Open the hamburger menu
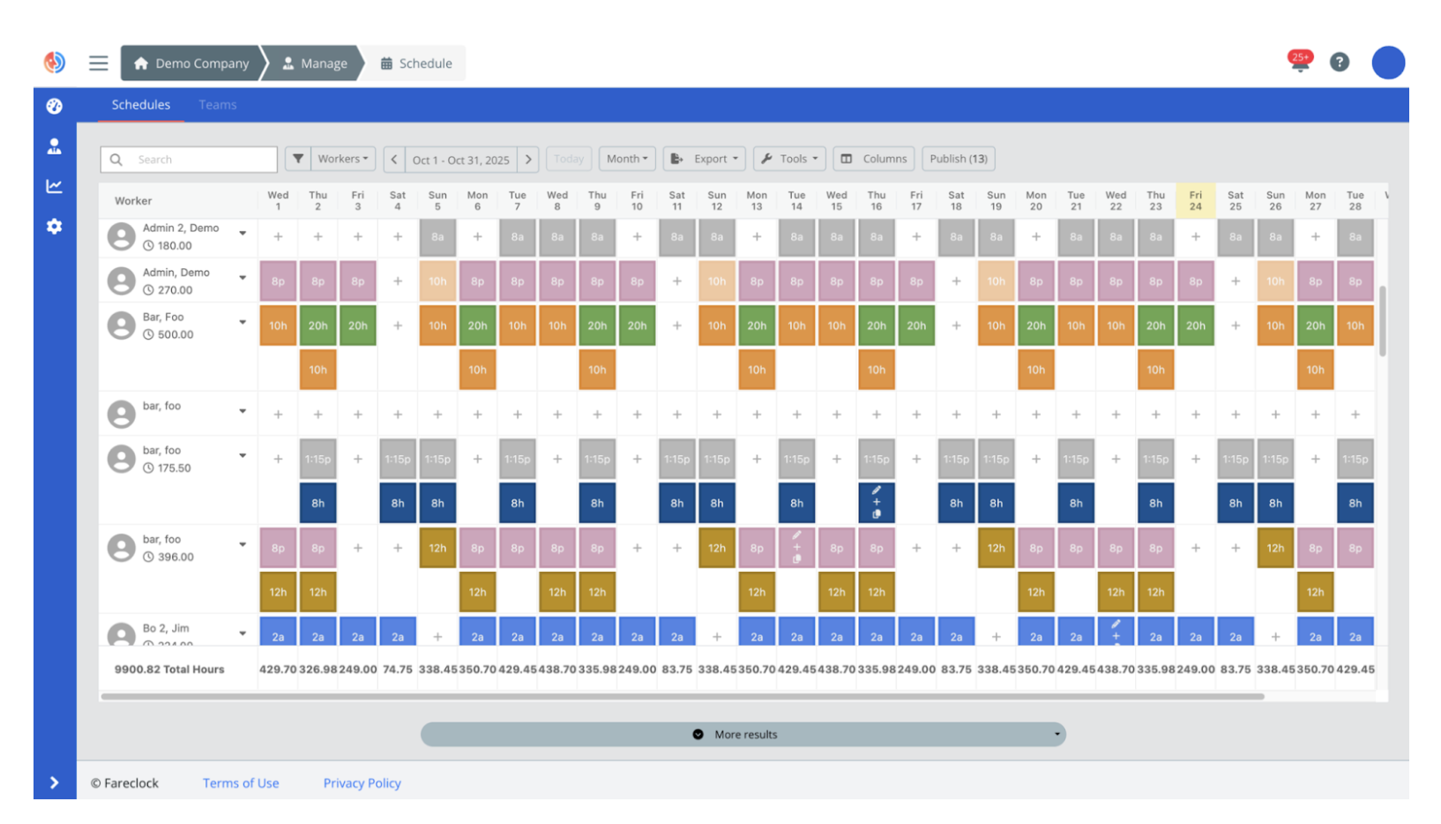The height and width of the screenshot is (824, 1441). pos(99,64)
